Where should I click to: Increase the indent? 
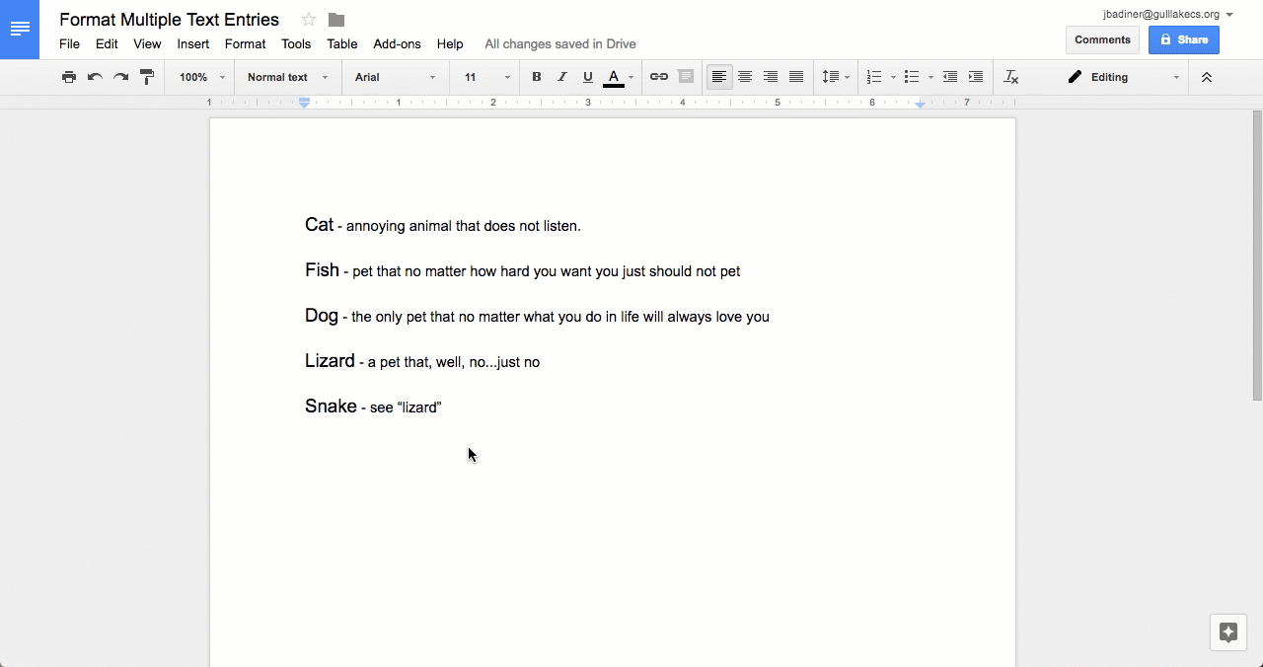pyautogui.click(x=976, y=77)
